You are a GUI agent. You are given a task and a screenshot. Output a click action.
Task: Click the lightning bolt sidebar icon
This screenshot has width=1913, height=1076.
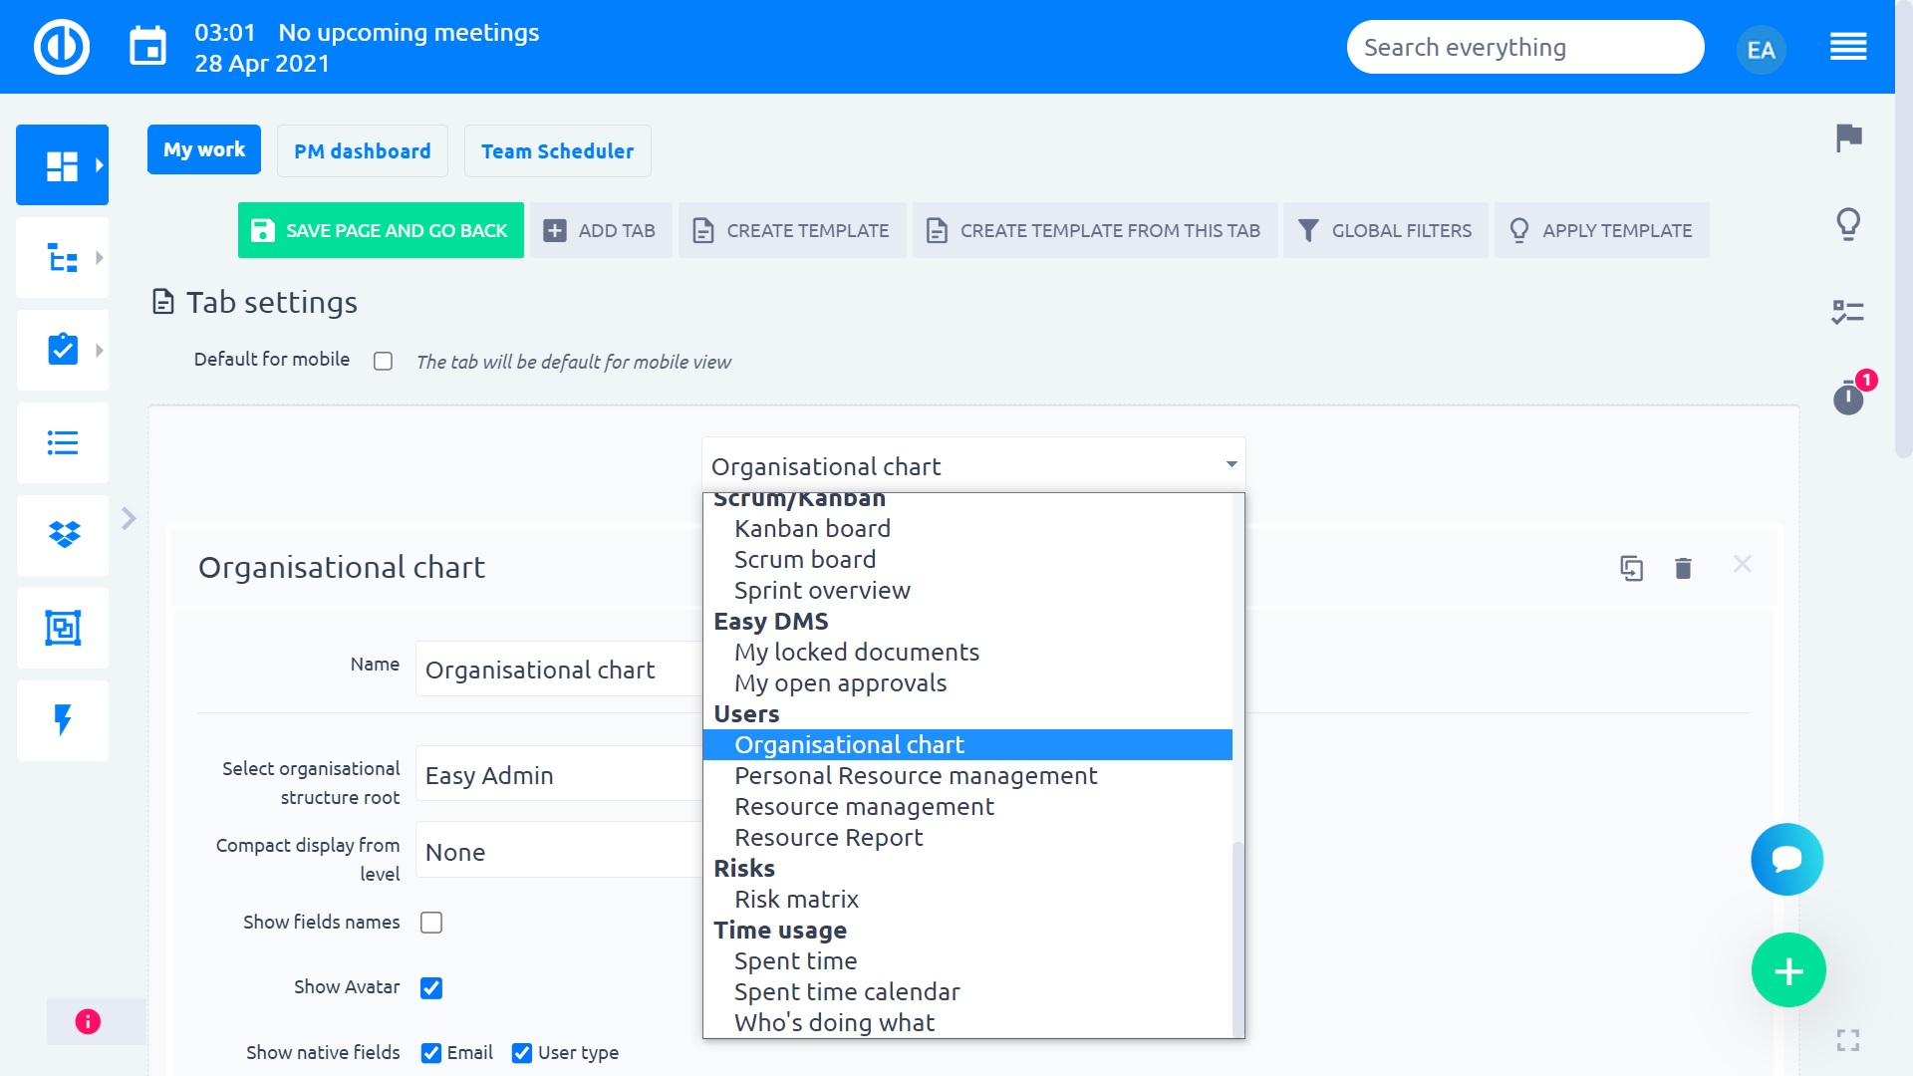coord(63,720)
